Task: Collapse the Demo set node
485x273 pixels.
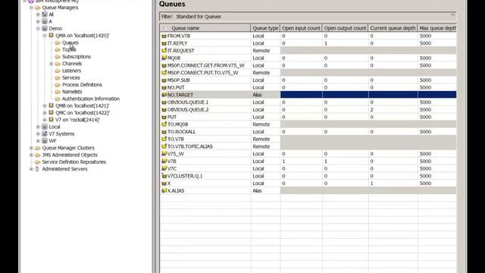Action: click(x=38, y=29)
